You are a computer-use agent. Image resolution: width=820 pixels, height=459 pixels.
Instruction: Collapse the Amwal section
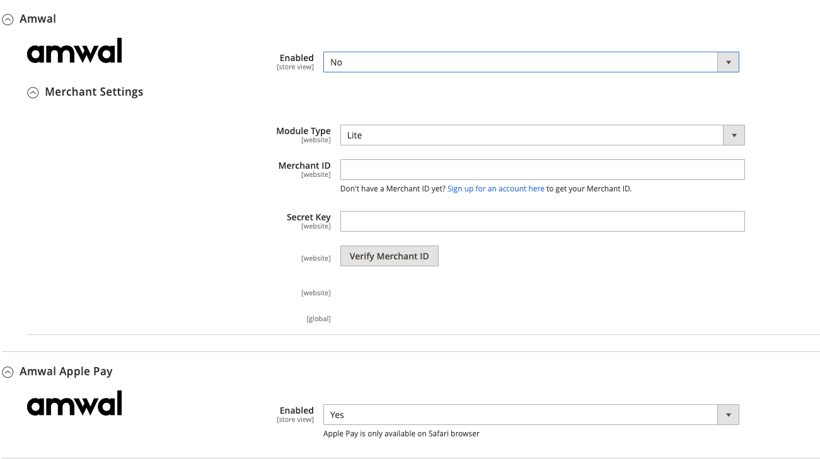coord(8,20)
